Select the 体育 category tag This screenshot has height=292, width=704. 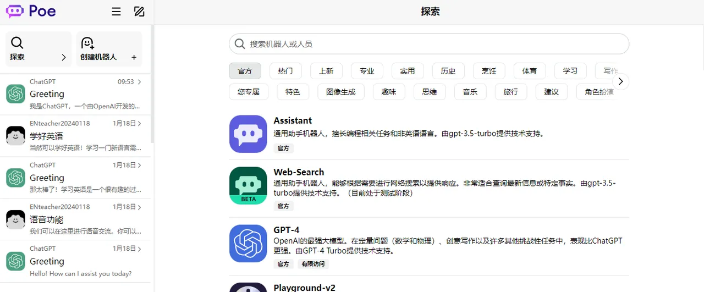click(530, 71)
